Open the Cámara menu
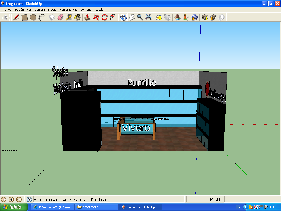Viewport: 281px width, 211px height. point(40,10)
